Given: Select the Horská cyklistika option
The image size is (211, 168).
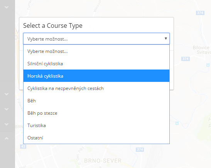Looking at the screenshot, I should 96,76.
